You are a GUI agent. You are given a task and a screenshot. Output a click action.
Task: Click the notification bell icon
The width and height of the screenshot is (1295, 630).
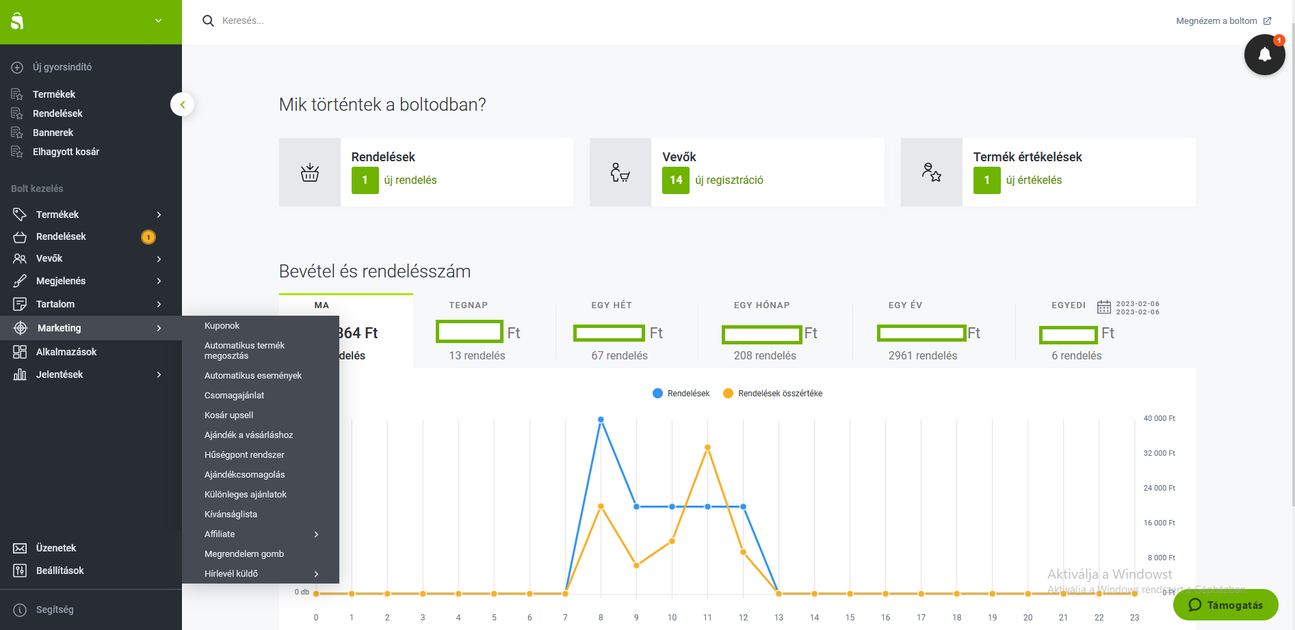[1264, 55]
